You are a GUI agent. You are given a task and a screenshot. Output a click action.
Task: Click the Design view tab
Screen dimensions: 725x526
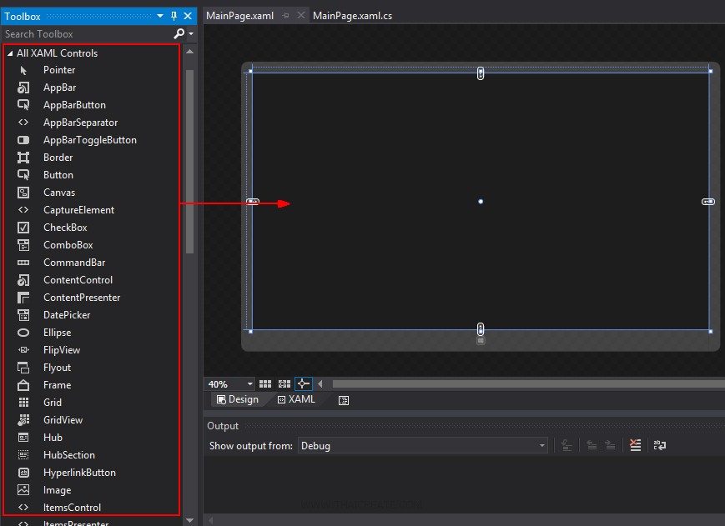238,399
